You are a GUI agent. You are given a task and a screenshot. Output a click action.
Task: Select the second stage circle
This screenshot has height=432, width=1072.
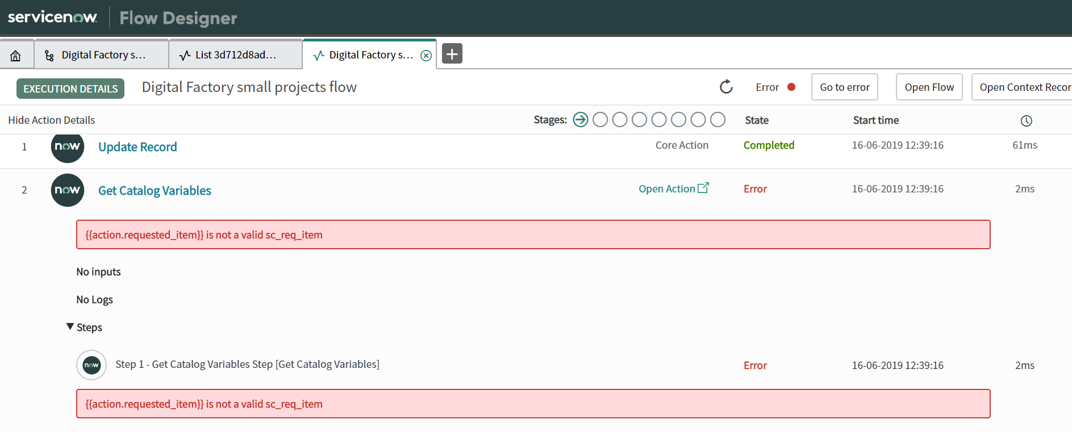tap(600, 120)
